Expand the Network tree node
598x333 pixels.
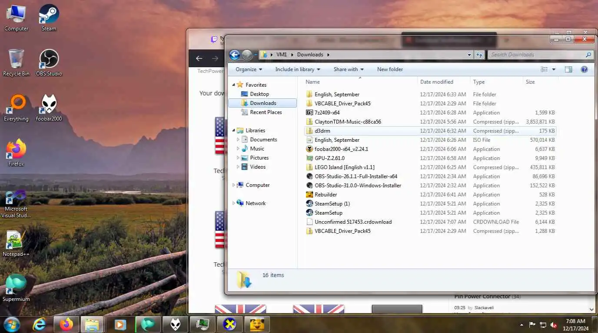click(233, 203)
